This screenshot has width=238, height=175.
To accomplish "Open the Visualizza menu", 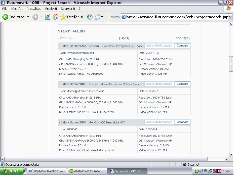I will click(x=34, y=9).
